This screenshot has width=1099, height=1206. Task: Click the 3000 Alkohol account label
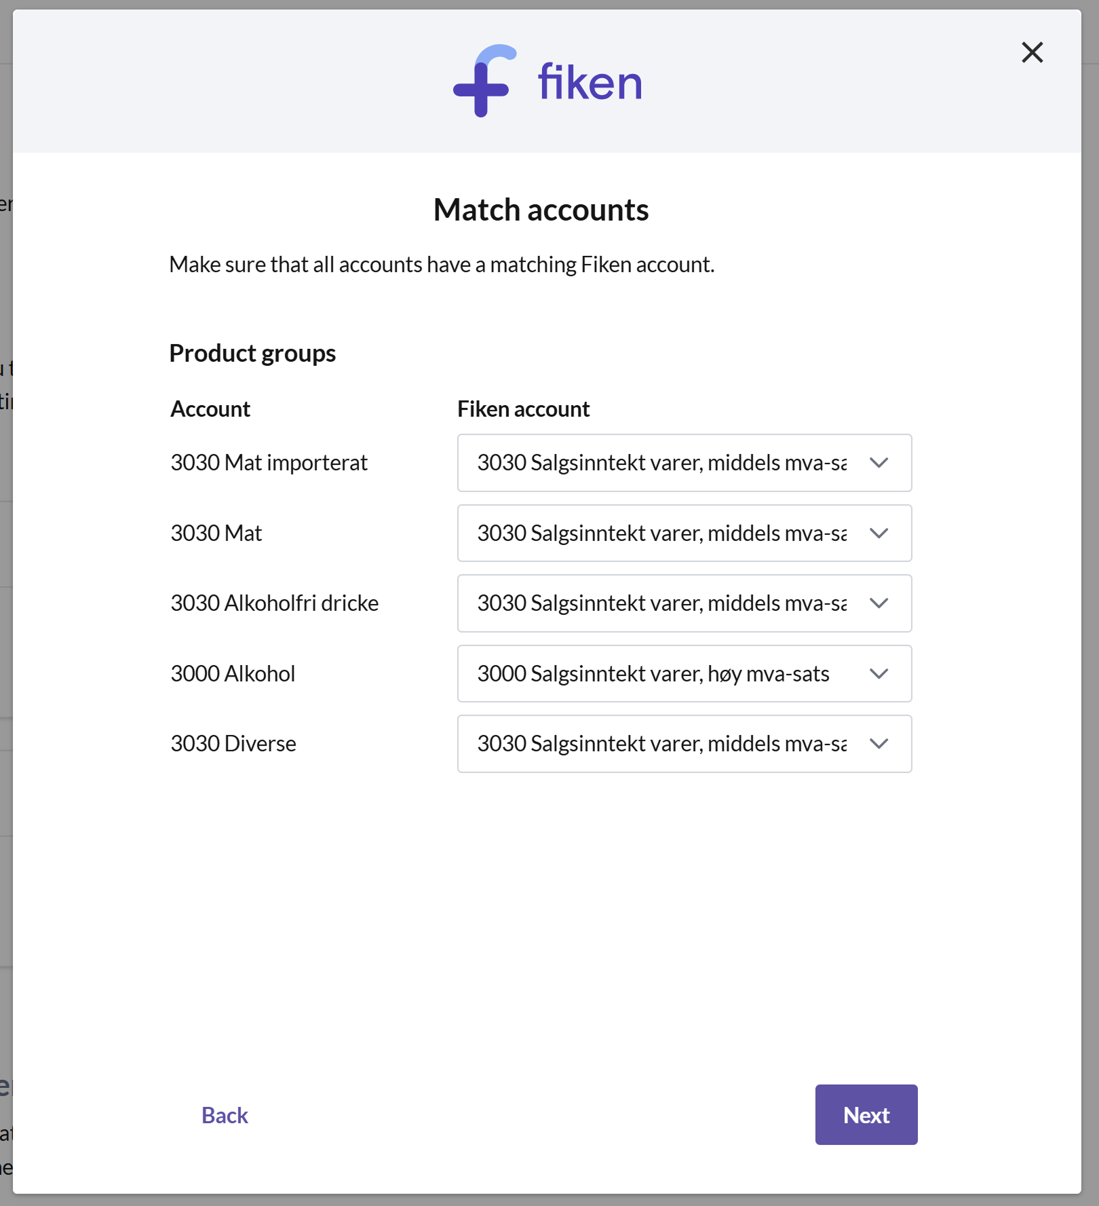coord(233,674)
